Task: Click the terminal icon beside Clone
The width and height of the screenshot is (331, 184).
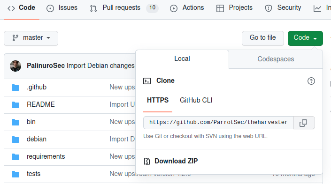Action: click(x=147, y=81)
